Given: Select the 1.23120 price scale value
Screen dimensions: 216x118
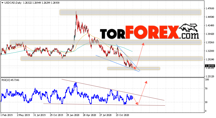Looking at the screenshot, I should click(210, 77).
